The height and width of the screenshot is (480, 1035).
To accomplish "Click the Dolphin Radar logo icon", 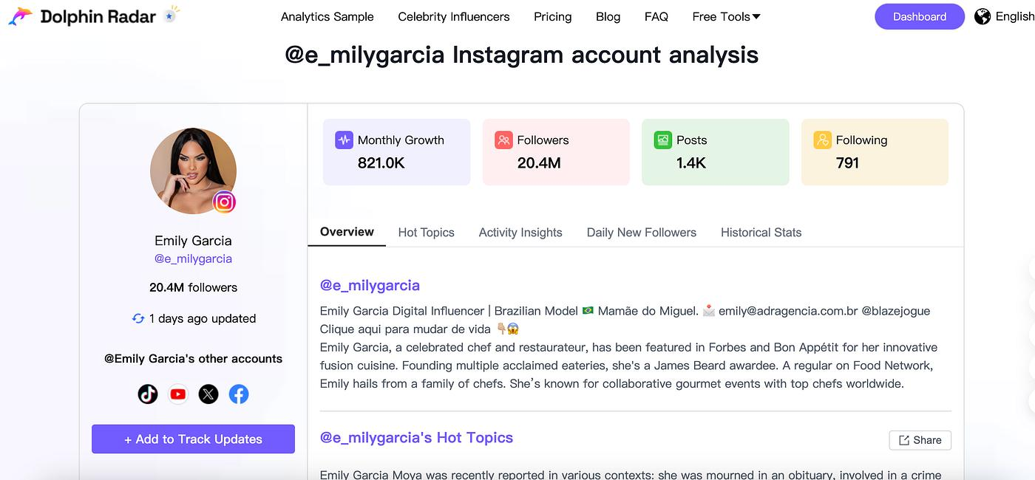I will (21, 16).
